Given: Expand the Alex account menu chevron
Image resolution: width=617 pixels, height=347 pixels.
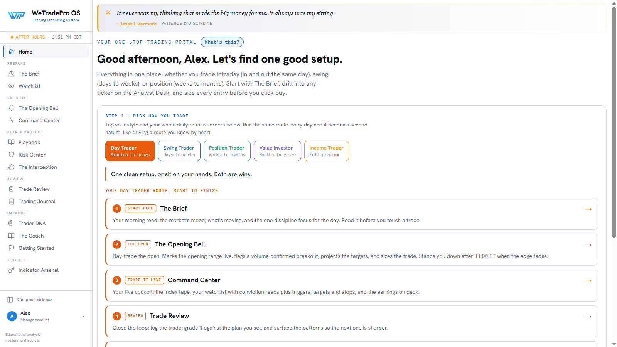Looking at the screenshot, I should click(x=83, y=316).
